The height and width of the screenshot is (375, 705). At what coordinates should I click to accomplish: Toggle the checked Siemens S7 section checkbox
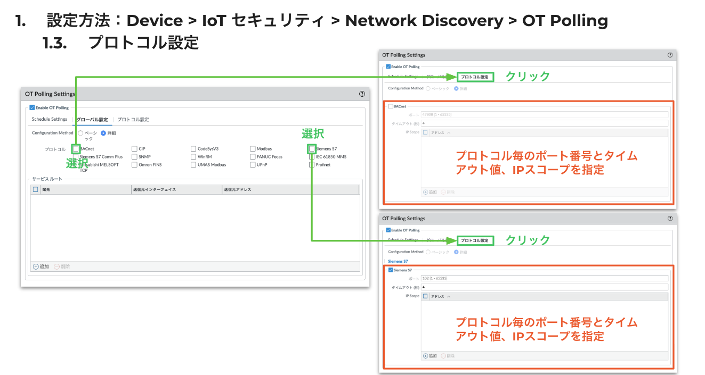pyautogui.click(x=391, y=270)
